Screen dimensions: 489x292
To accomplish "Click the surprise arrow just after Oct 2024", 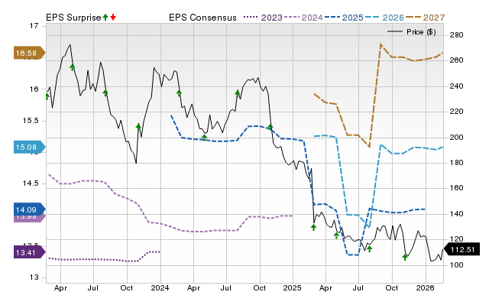I will click(x=270, y=127).
